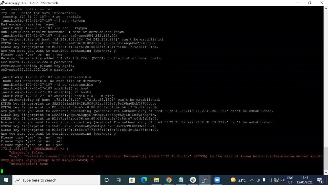Viewport: 328px width, 185px height.
Task: Click the 'vi hosts' command line
Action: [x=83, y=92]
